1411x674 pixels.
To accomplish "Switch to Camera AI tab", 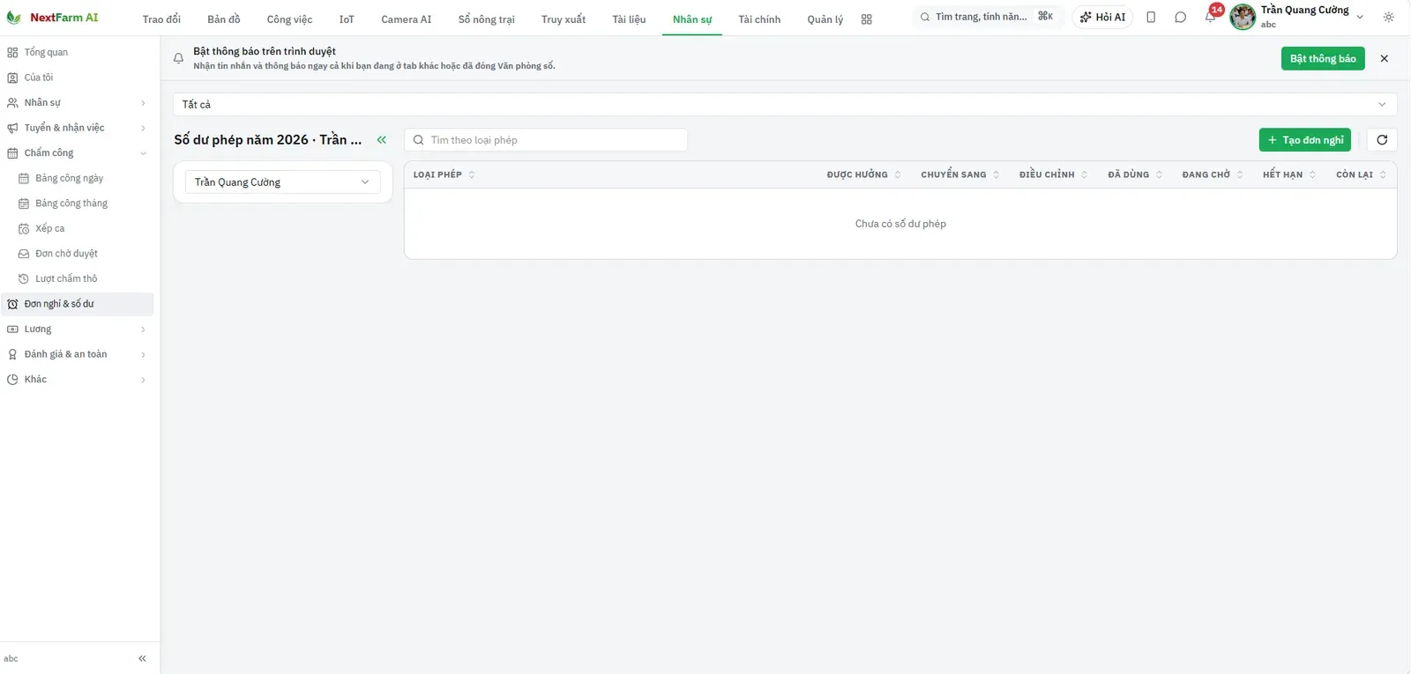I will [407, 19].
